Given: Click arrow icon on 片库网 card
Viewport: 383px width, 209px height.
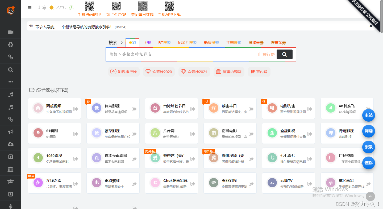Looking at the screenshot, I should (193, 134).
